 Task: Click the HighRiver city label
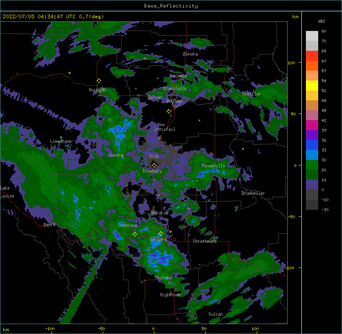(171, 295)
